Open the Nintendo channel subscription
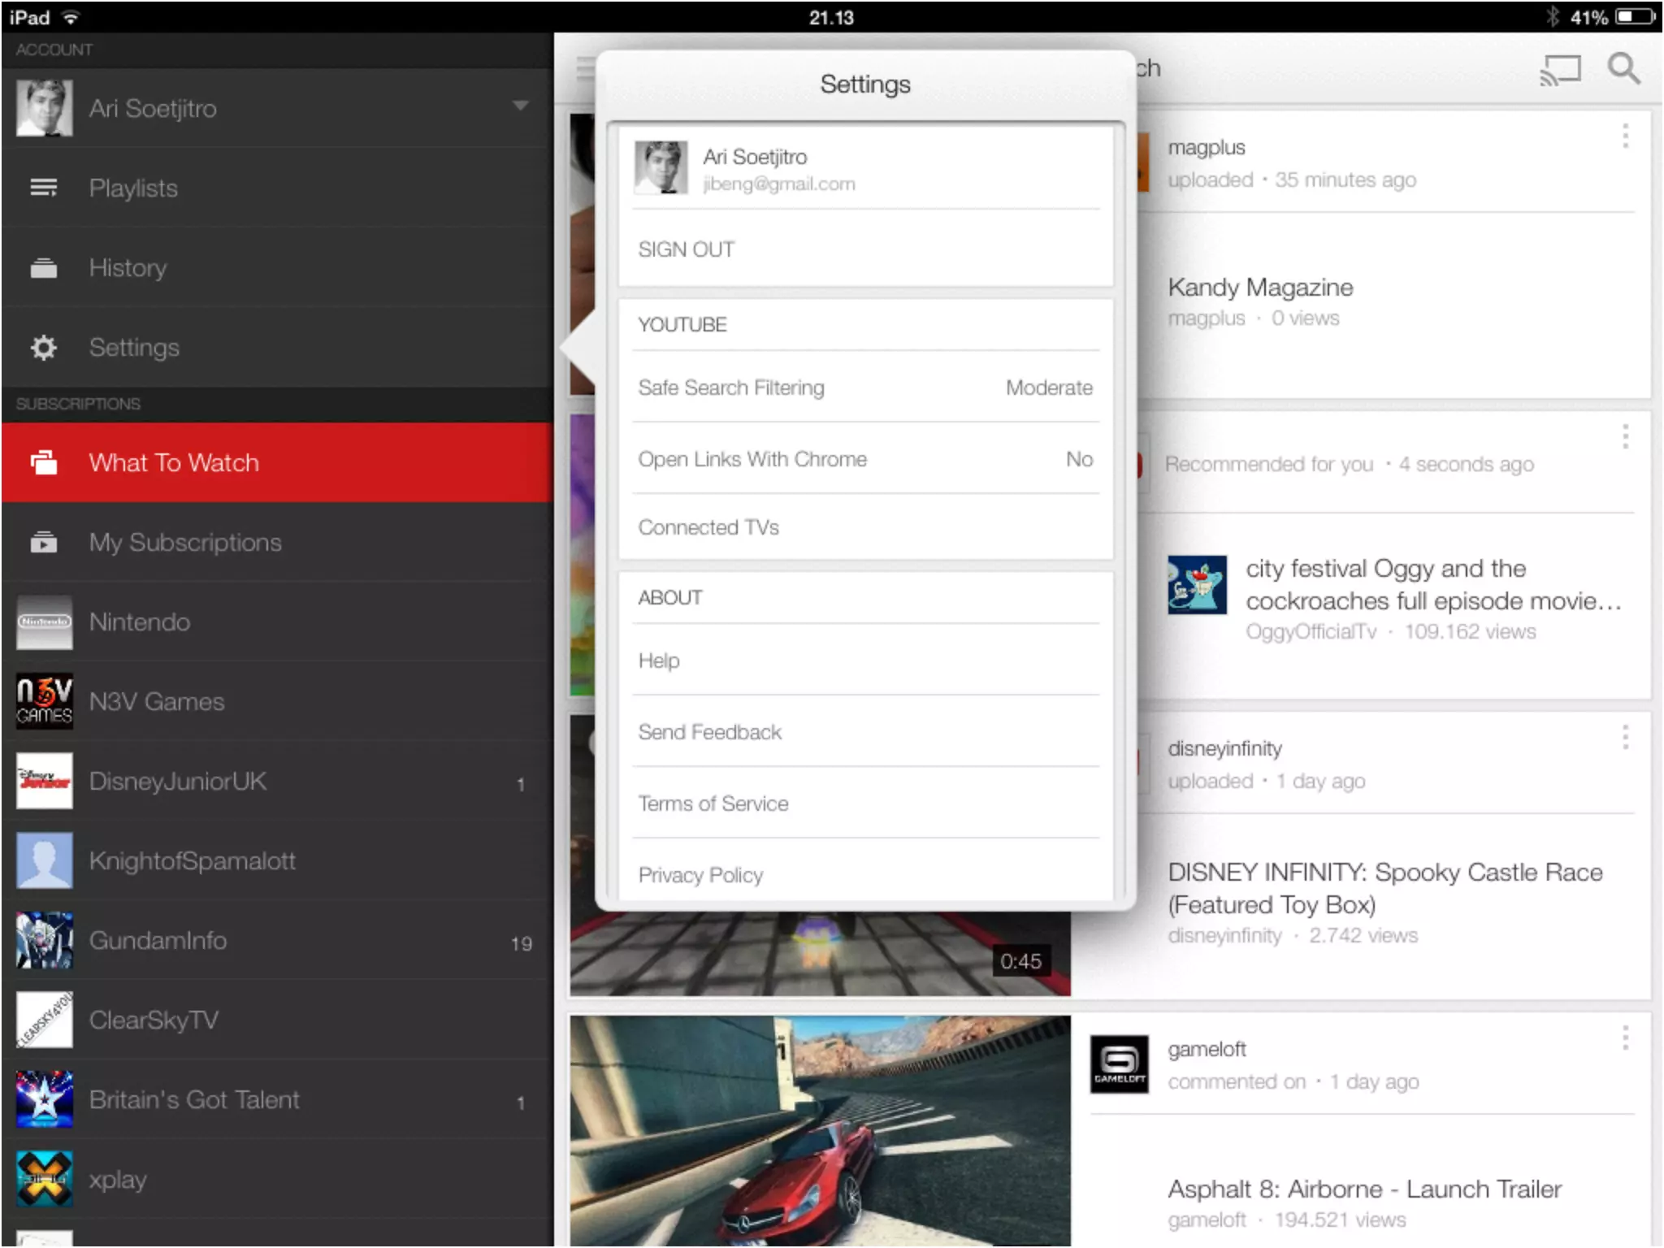 tap(140, 622)
